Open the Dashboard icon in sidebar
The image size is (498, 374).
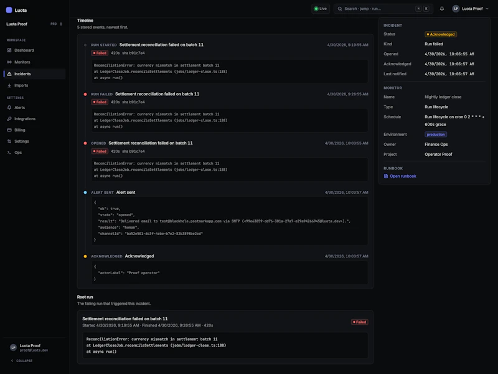point(9,50)
